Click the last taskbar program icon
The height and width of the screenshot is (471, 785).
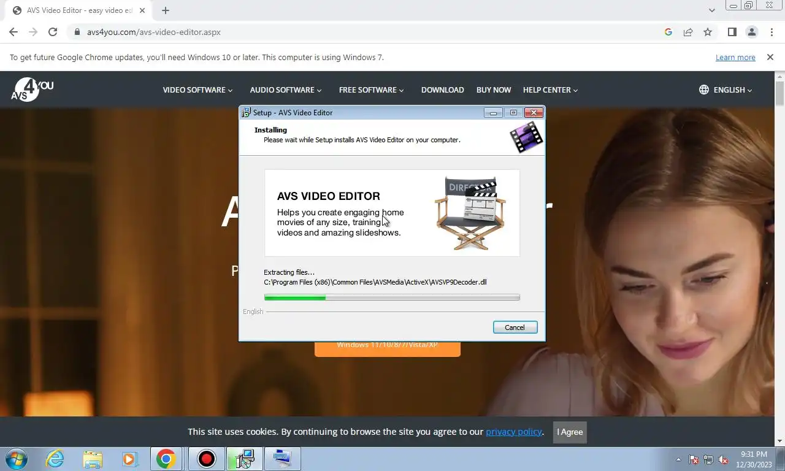coord(282,459)
